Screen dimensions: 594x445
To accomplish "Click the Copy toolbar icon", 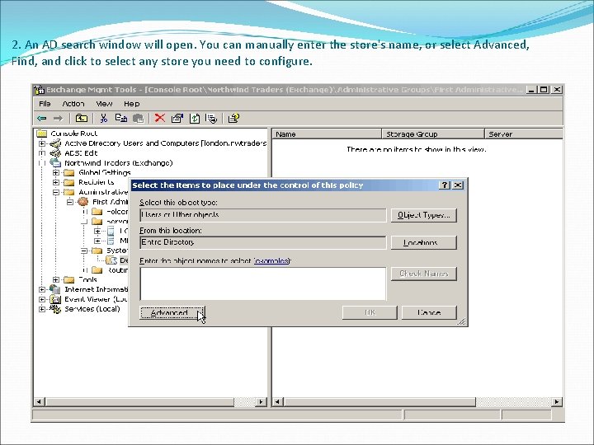I will pos(120,119).
